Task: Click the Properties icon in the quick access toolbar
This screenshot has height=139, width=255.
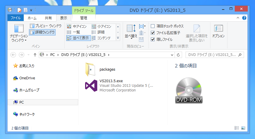Action: pos(19,10)
